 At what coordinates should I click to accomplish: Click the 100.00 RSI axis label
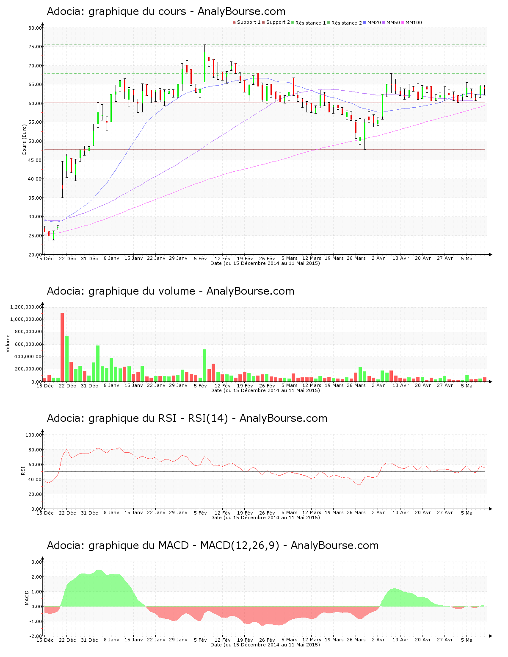[x=34, y=435]
